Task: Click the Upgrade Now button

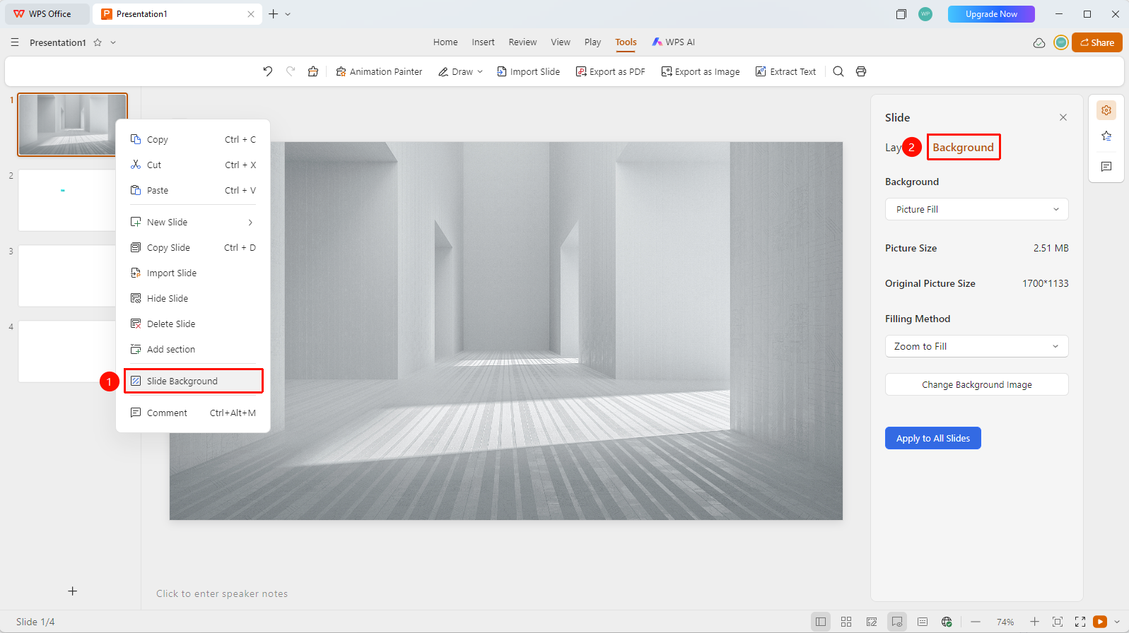Action: tap(991, 14)
